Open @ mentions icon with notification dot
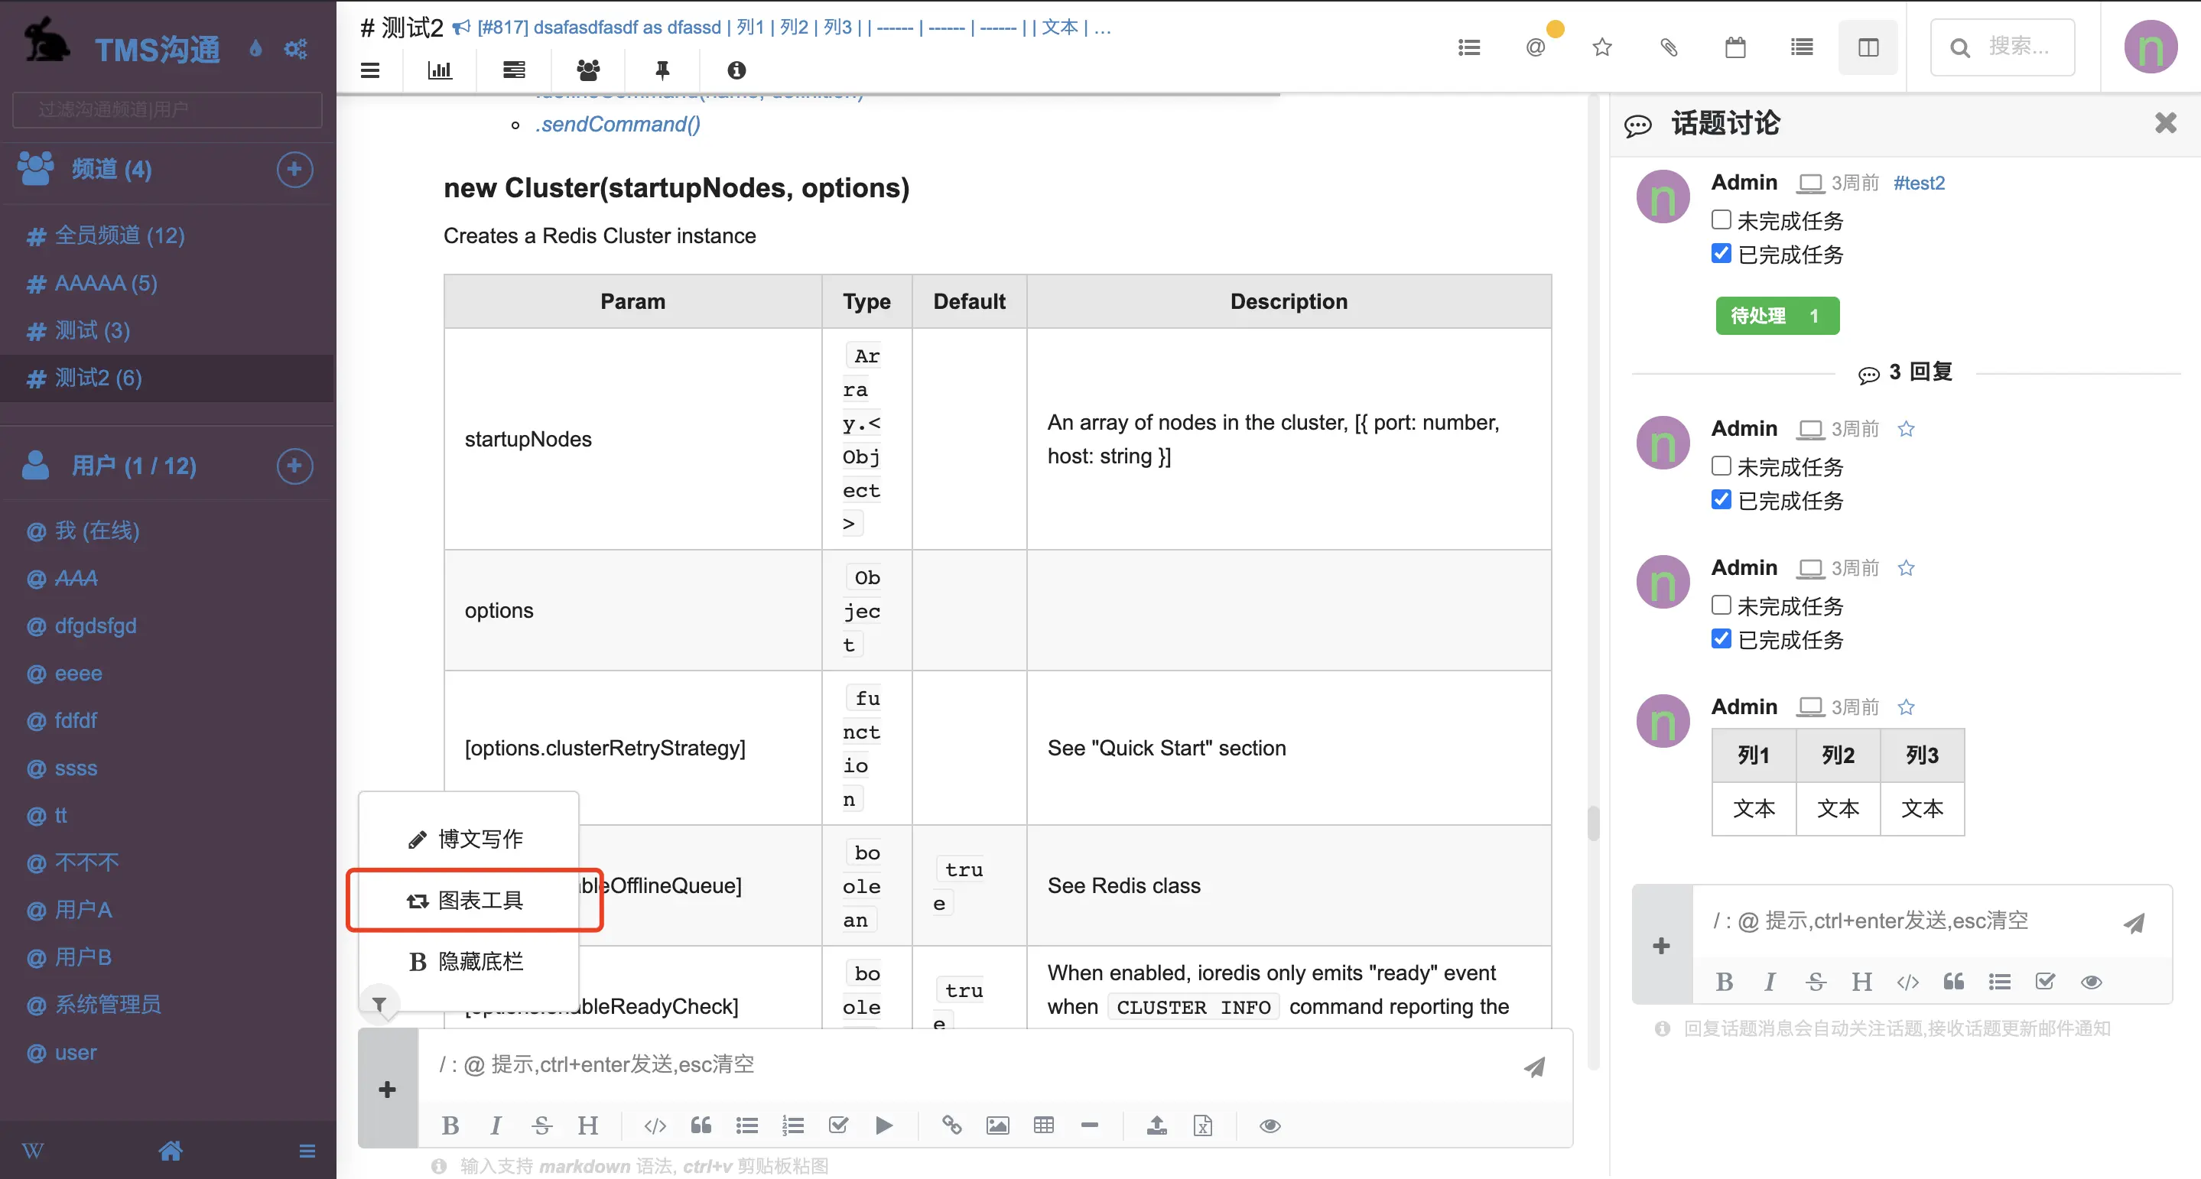Screen dimensions: 2201x1179 (x=1536, y=48)
